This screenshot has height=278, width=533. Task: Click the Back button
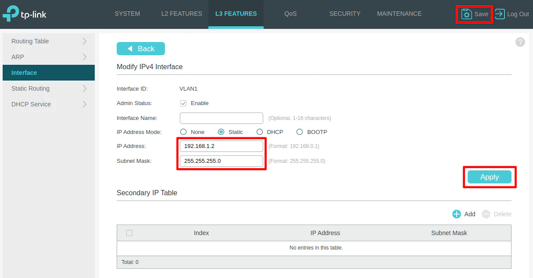tap(141, 49)
